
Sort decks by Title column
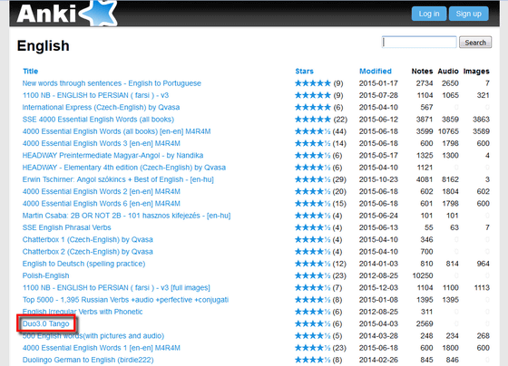pyautogui.click(x=31, y=72)
